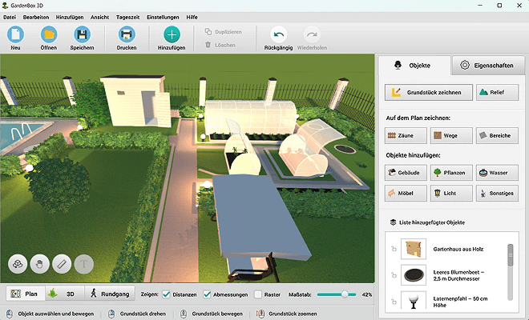Toggle the Distanzen checkbox
529x320 pixels.
(x=167, y=294)
